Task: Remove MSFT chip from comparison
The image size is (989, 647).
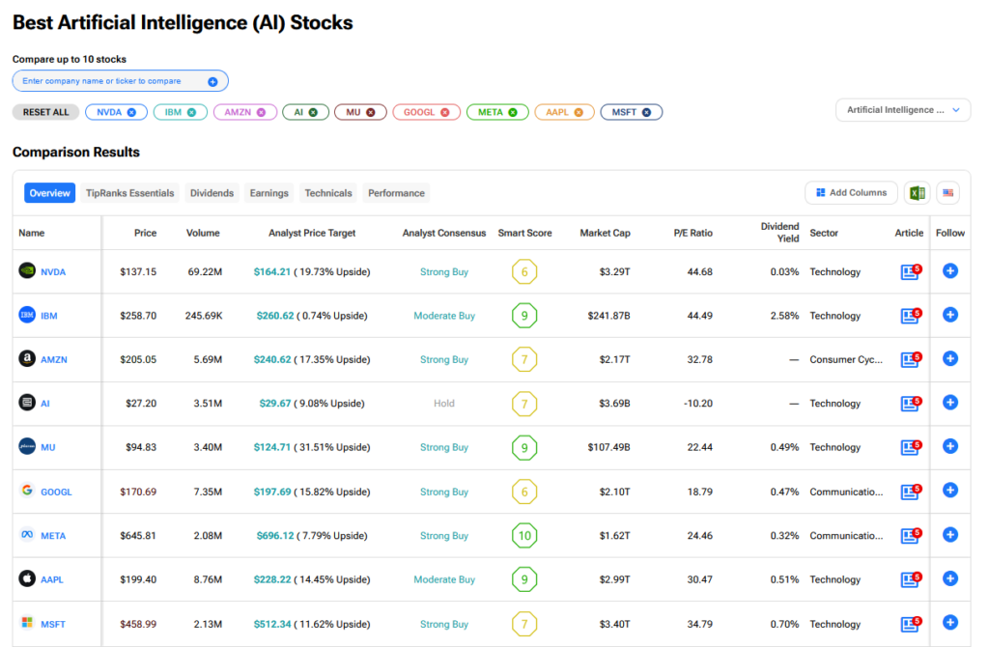Action: 646,112
